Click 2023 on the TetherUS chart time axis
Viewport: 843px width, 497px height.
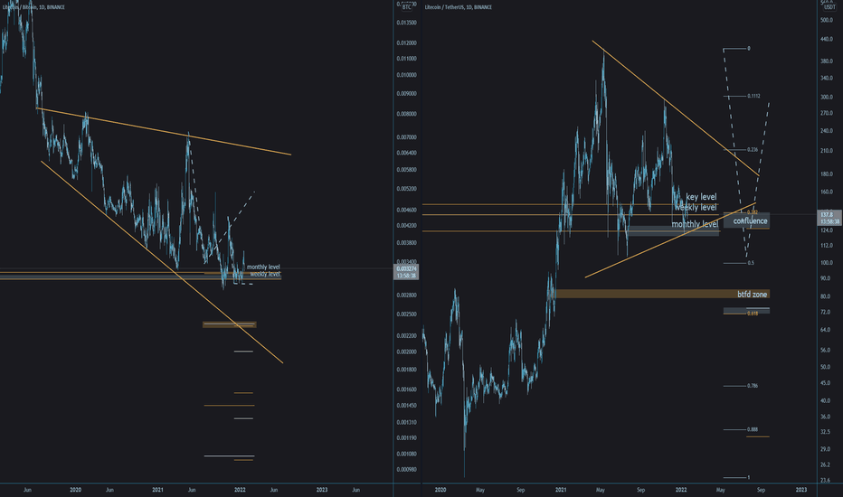point(801,490)
